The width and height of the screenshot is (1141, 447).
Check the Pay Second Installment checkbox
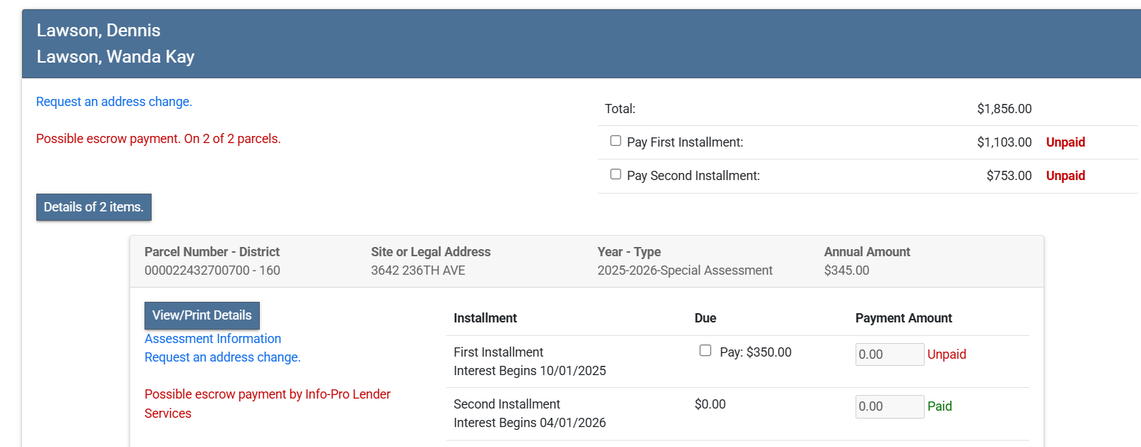pyautogui.click(x=616, y=174)
